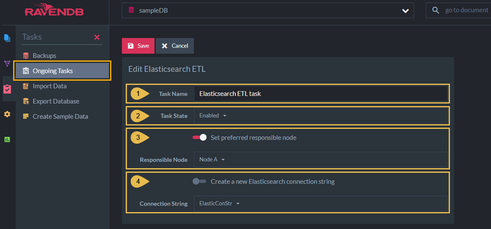Image resolution: width=491 pixels, height=229 pixels.
Task: Open the Task State Enabled dropdown
Action: point(321,116)
